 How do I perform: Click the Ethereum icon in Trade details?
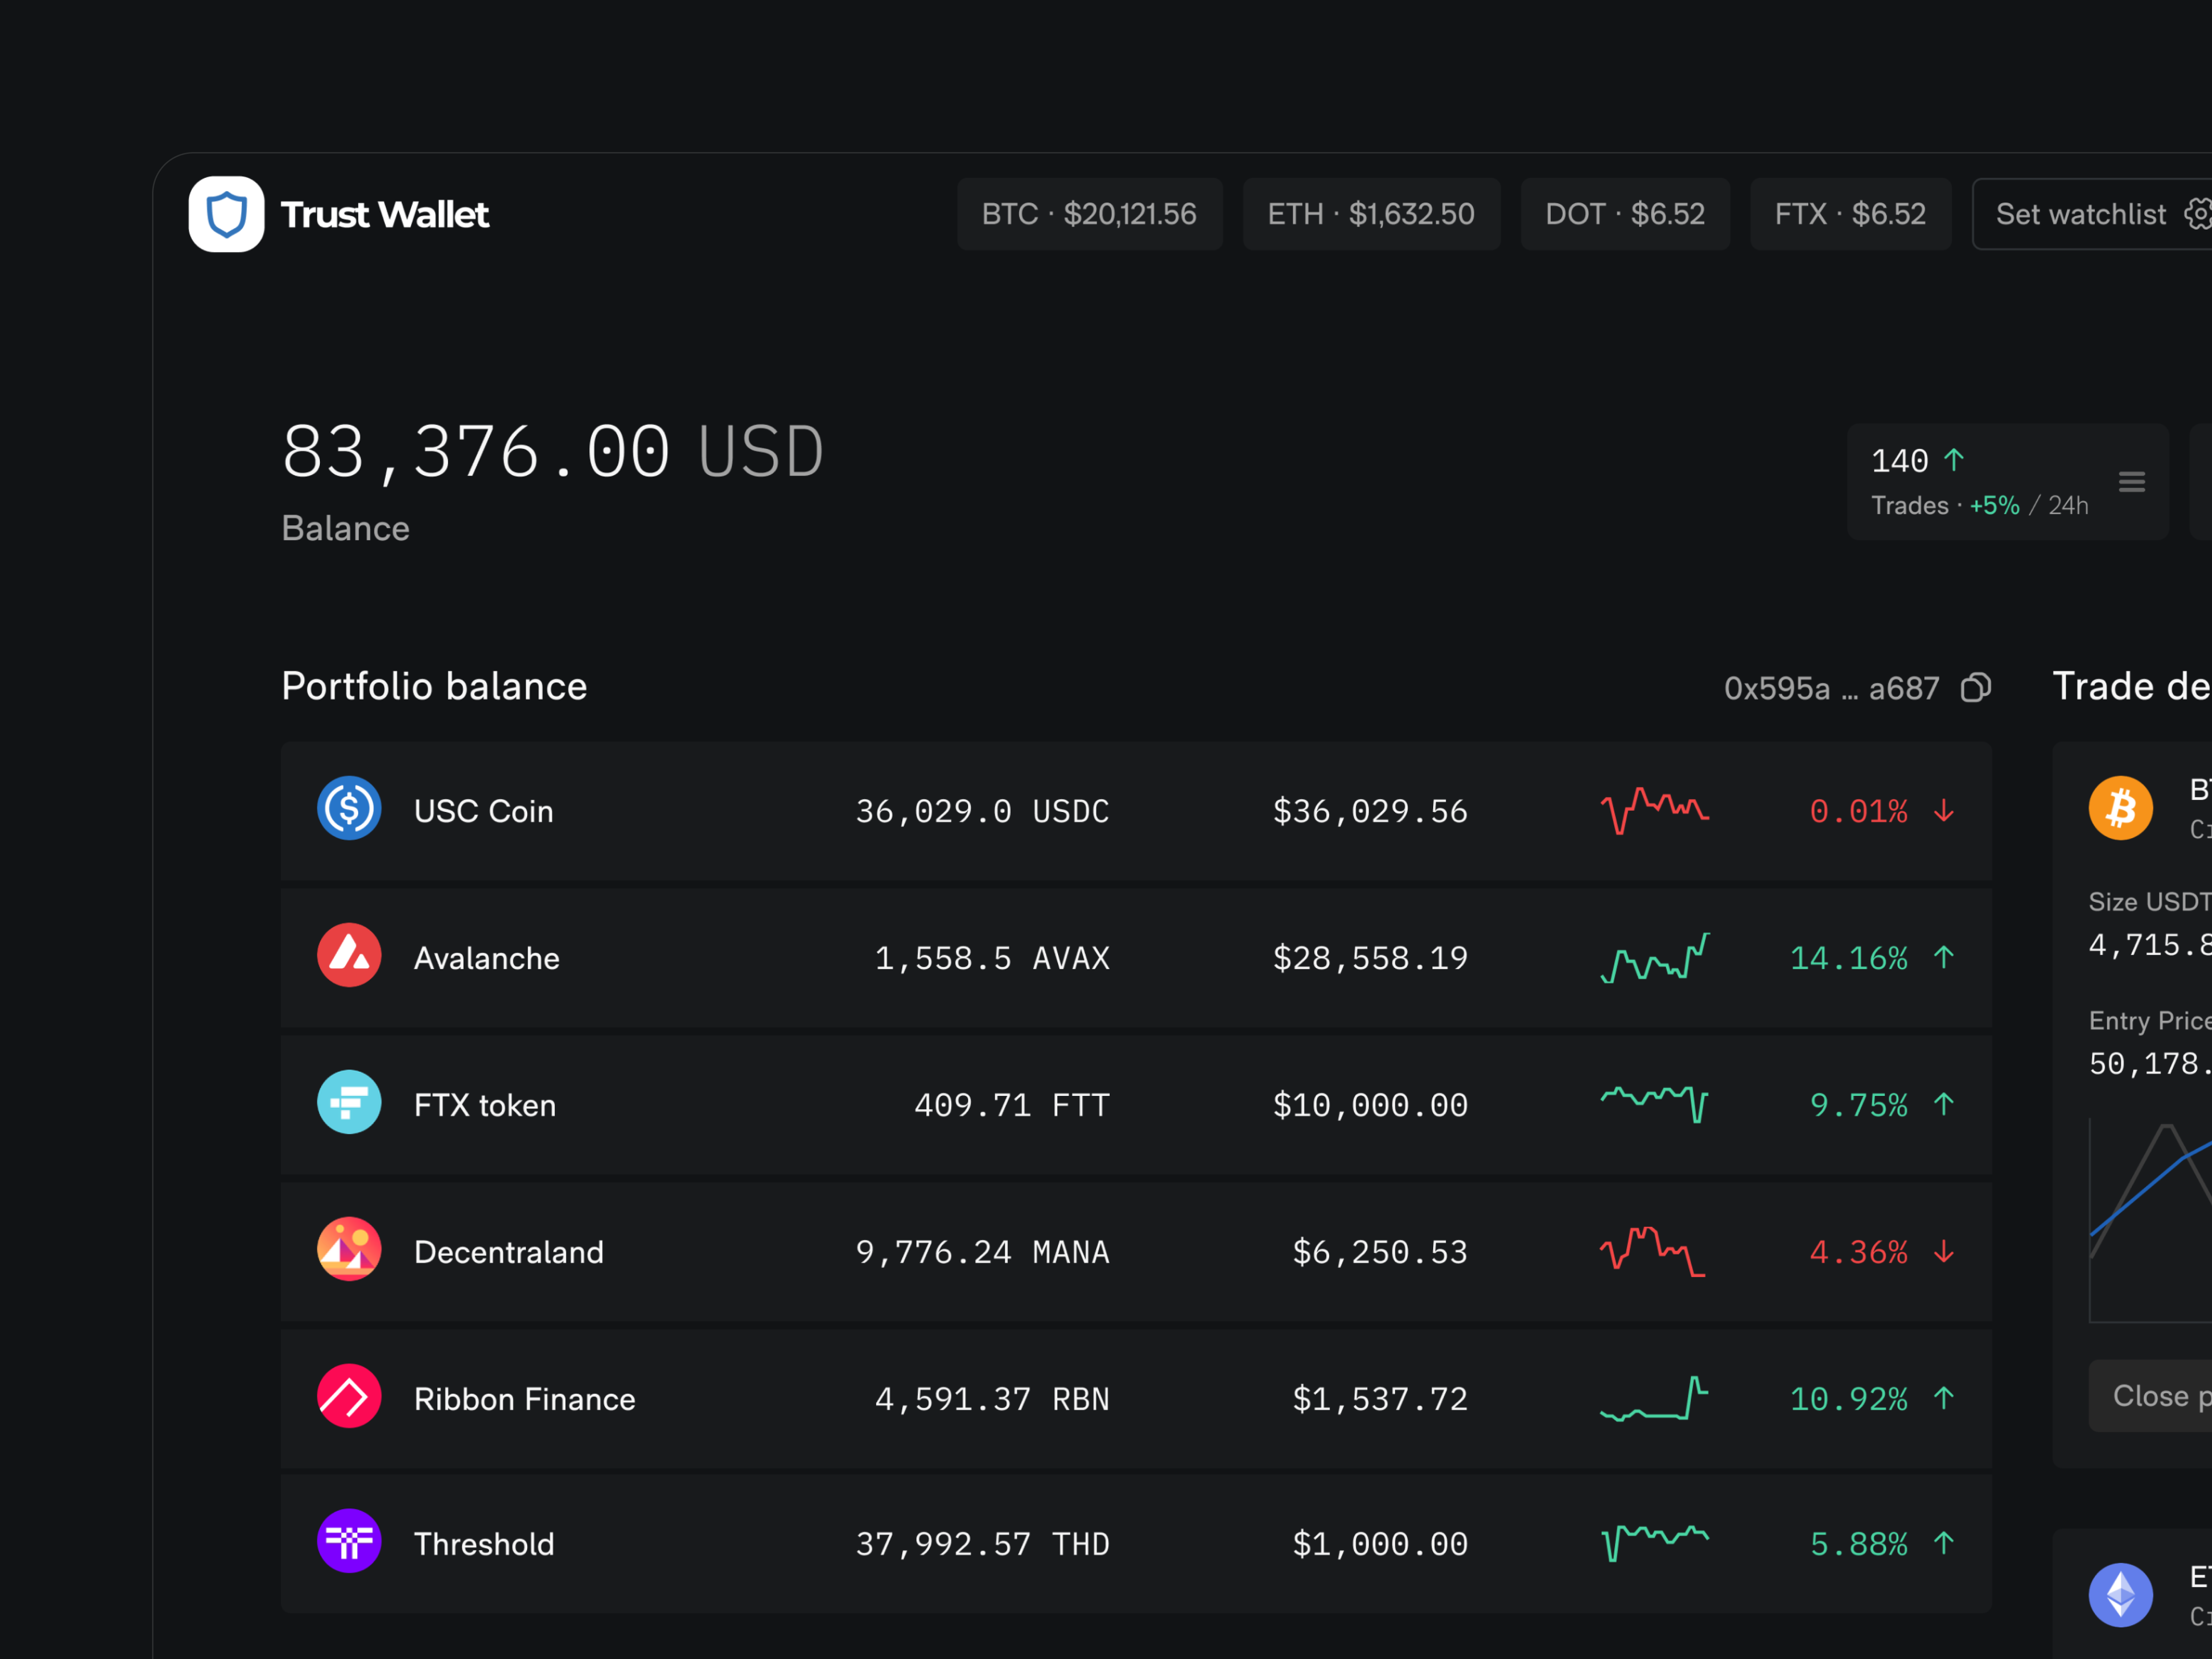2121,1593
